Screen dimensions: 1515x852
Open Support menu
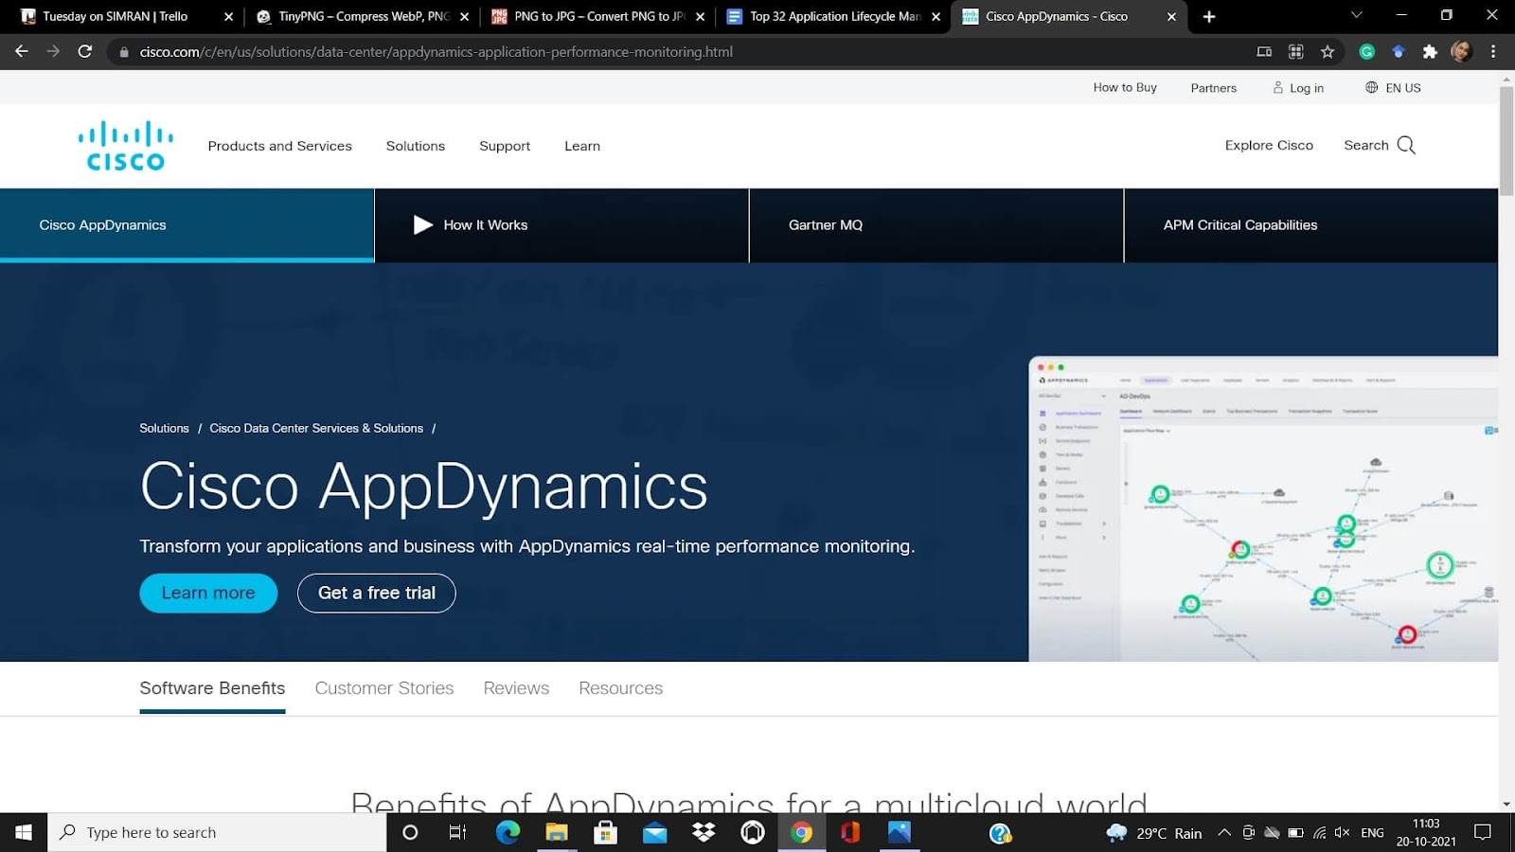(505, 146)
